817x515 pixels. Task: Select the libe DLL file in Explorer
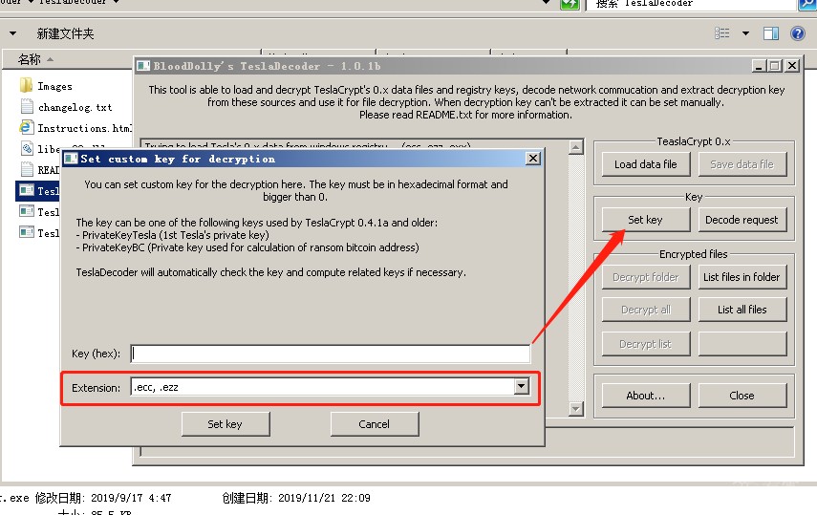(x=42, y=148)
